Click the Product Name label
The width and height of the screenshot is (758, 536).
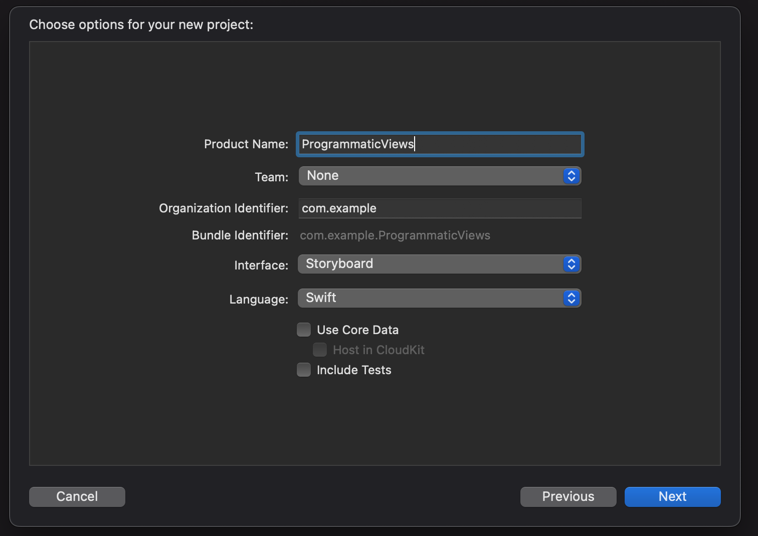coord(246,144)
